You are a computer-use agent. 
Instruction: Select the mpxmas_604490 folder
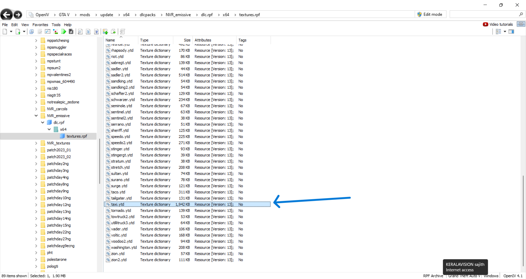point(61,81)
